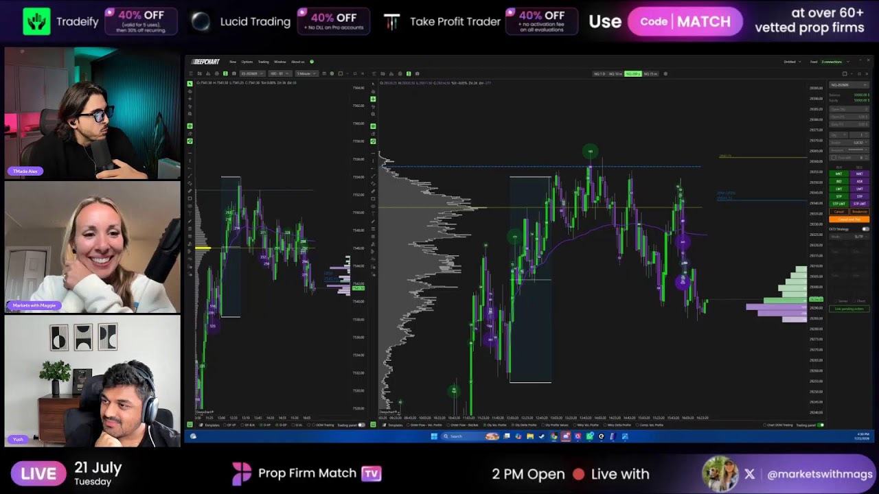Select the NQ 1 D timeframe tab
The width and height of the screenshot is (879, 494).
599,73
